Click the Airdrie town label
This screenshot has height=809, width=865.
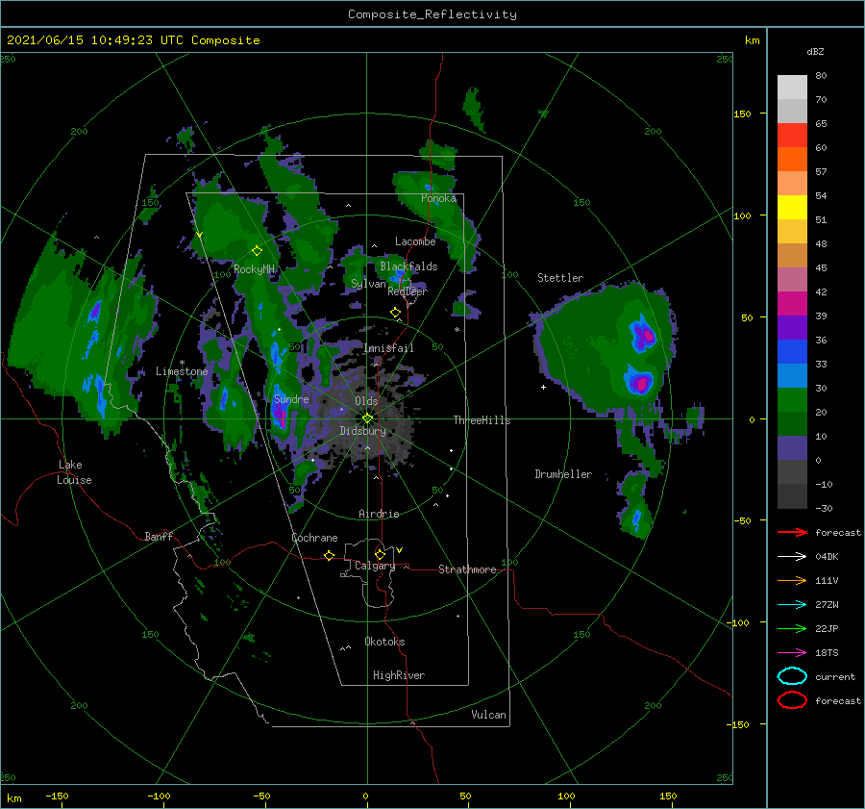379,514
